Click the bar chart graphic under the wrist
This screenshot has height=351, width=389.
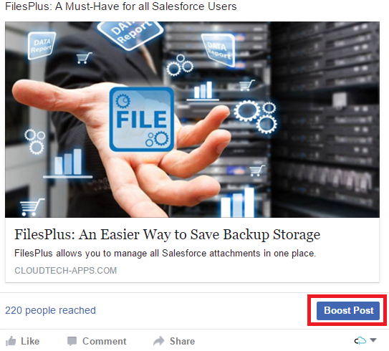pos(67,164)
